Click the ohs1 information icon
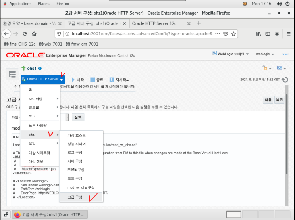This screenshot has height=220, width=295. point(40,69)
